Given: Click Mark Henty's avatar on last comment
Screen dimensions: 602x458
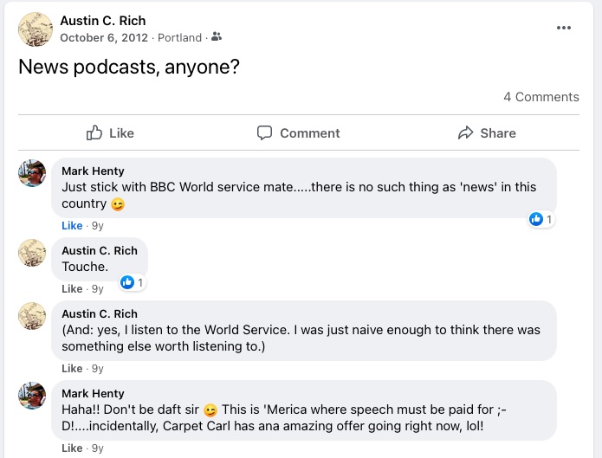Looking at the screenshot, I should pos(32,396).
